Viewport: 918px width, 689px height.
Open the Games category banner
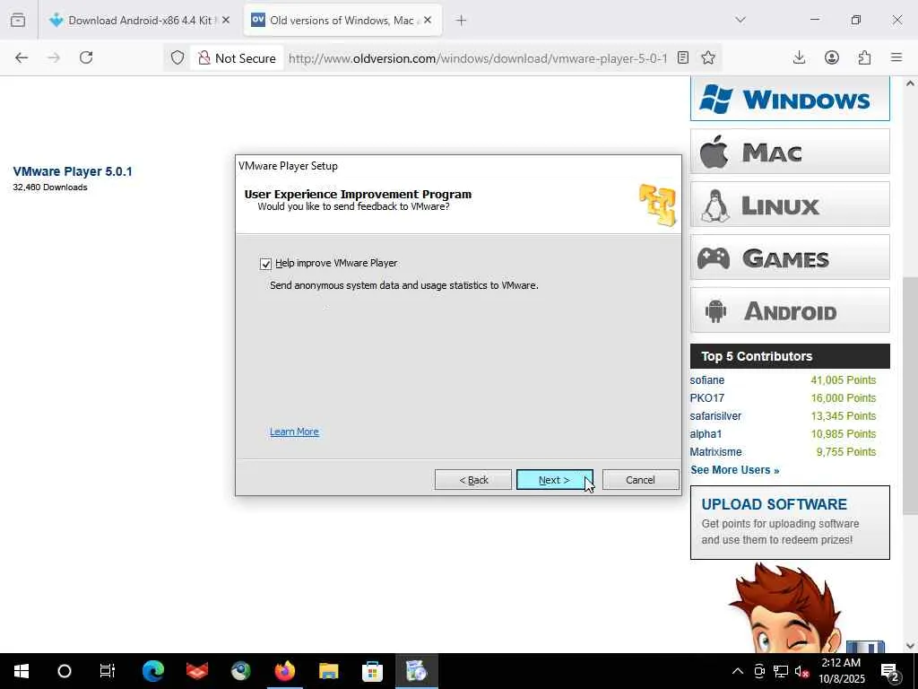point(790,257)
